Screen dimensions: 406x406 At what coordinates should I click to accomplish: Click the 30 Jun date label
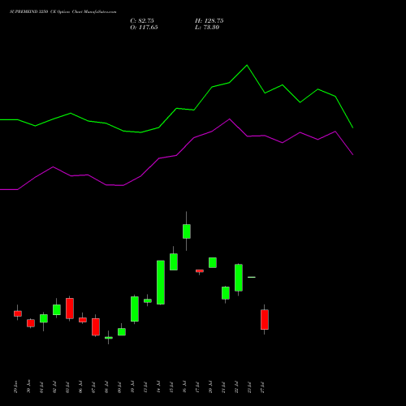tap(28, 387)
